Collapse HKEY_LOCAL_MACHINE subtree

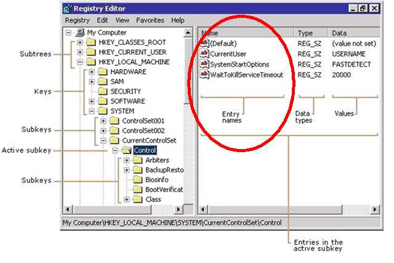pyautogui.click(x=80, y=62)
